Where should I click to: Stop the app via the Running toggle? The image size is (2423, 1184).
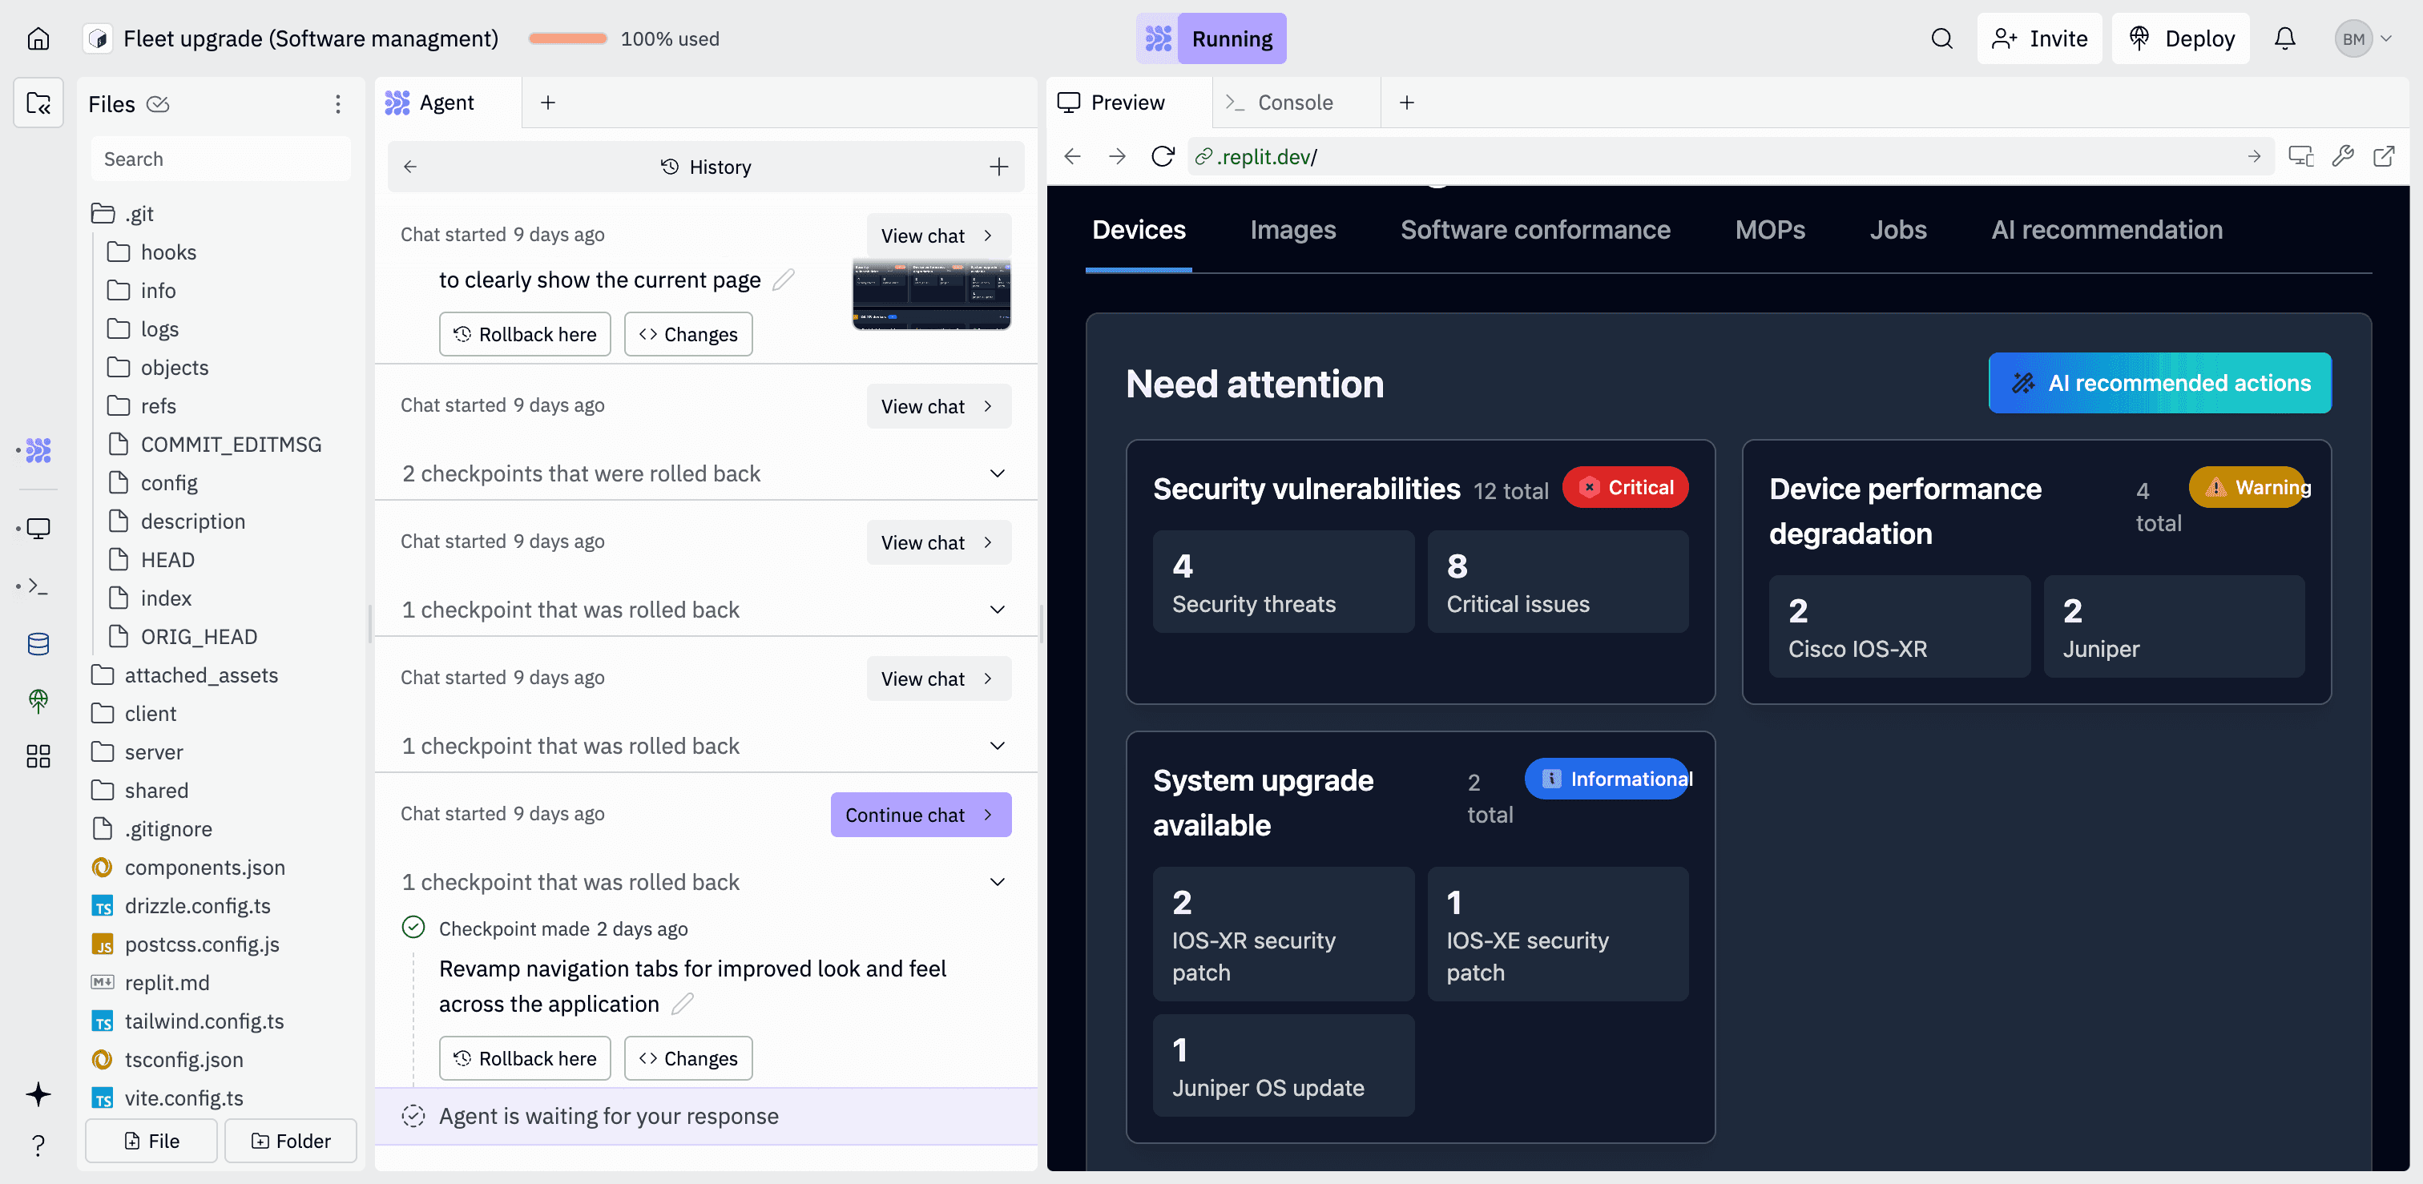coord(1232,38)
